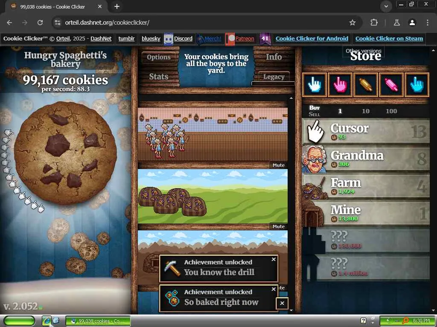Click the news ticker 'Your cookies bring all the boys'
Image resolution: width=437 pixels, height=327 pixels.
point(216,63)
